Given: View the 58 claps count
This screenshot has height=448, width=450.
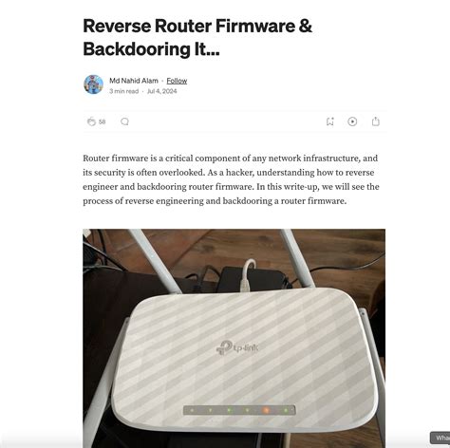Looking at the screenshot, I should click(102, 121).
